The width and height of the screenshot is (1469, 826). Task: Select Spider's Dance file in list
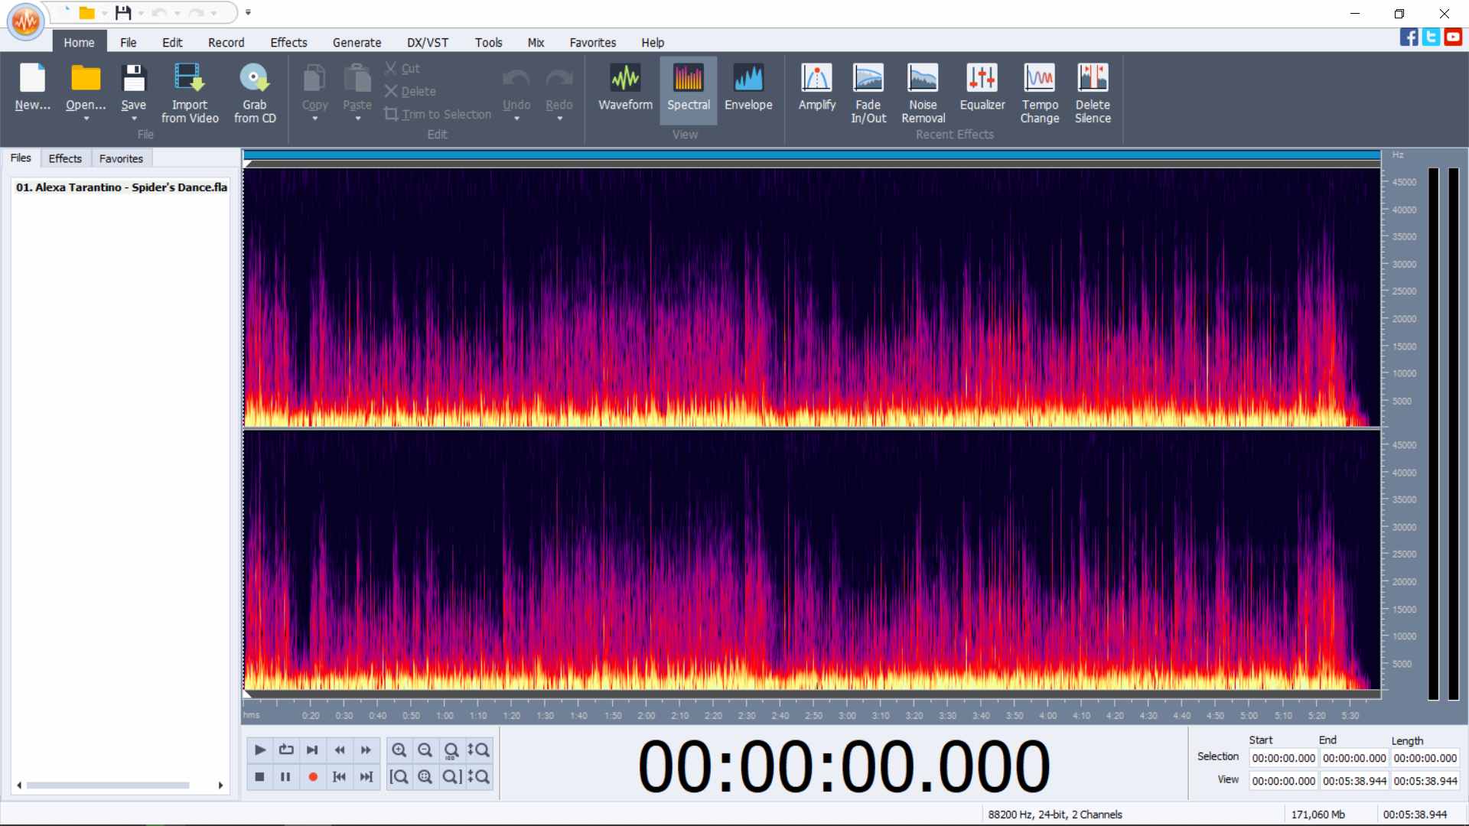tap(121, 187)
